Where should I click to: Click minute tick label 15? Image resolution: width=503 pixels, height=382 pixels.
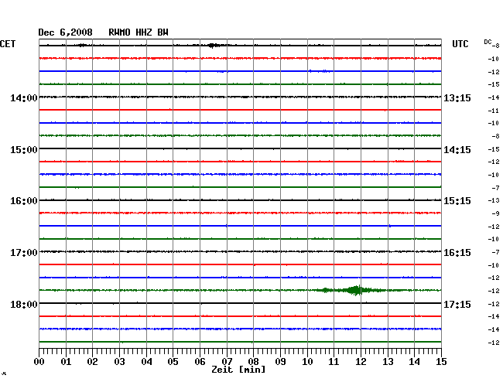pyautogui.click(x=441, y=361)
